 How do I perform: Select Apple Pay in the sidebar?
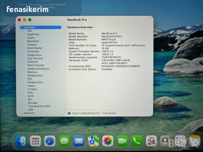33,34
